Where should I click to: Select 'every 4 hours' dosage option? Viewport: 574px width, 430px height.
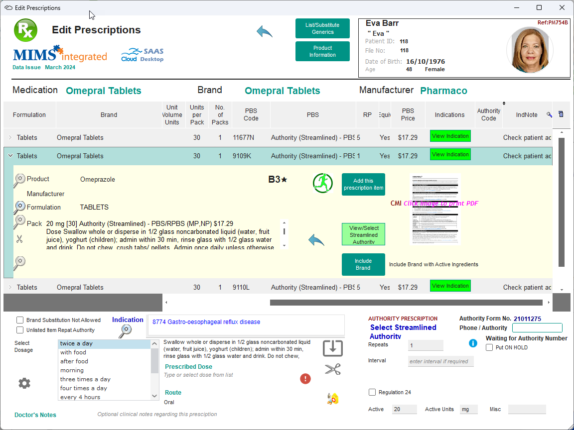tap(104, 397)
